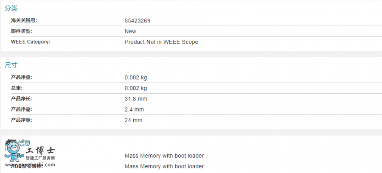Screen dimensions: 382x173
Task: Select the 尺寸 section heading
Action: pyautogui.click(x=11, y=65)
